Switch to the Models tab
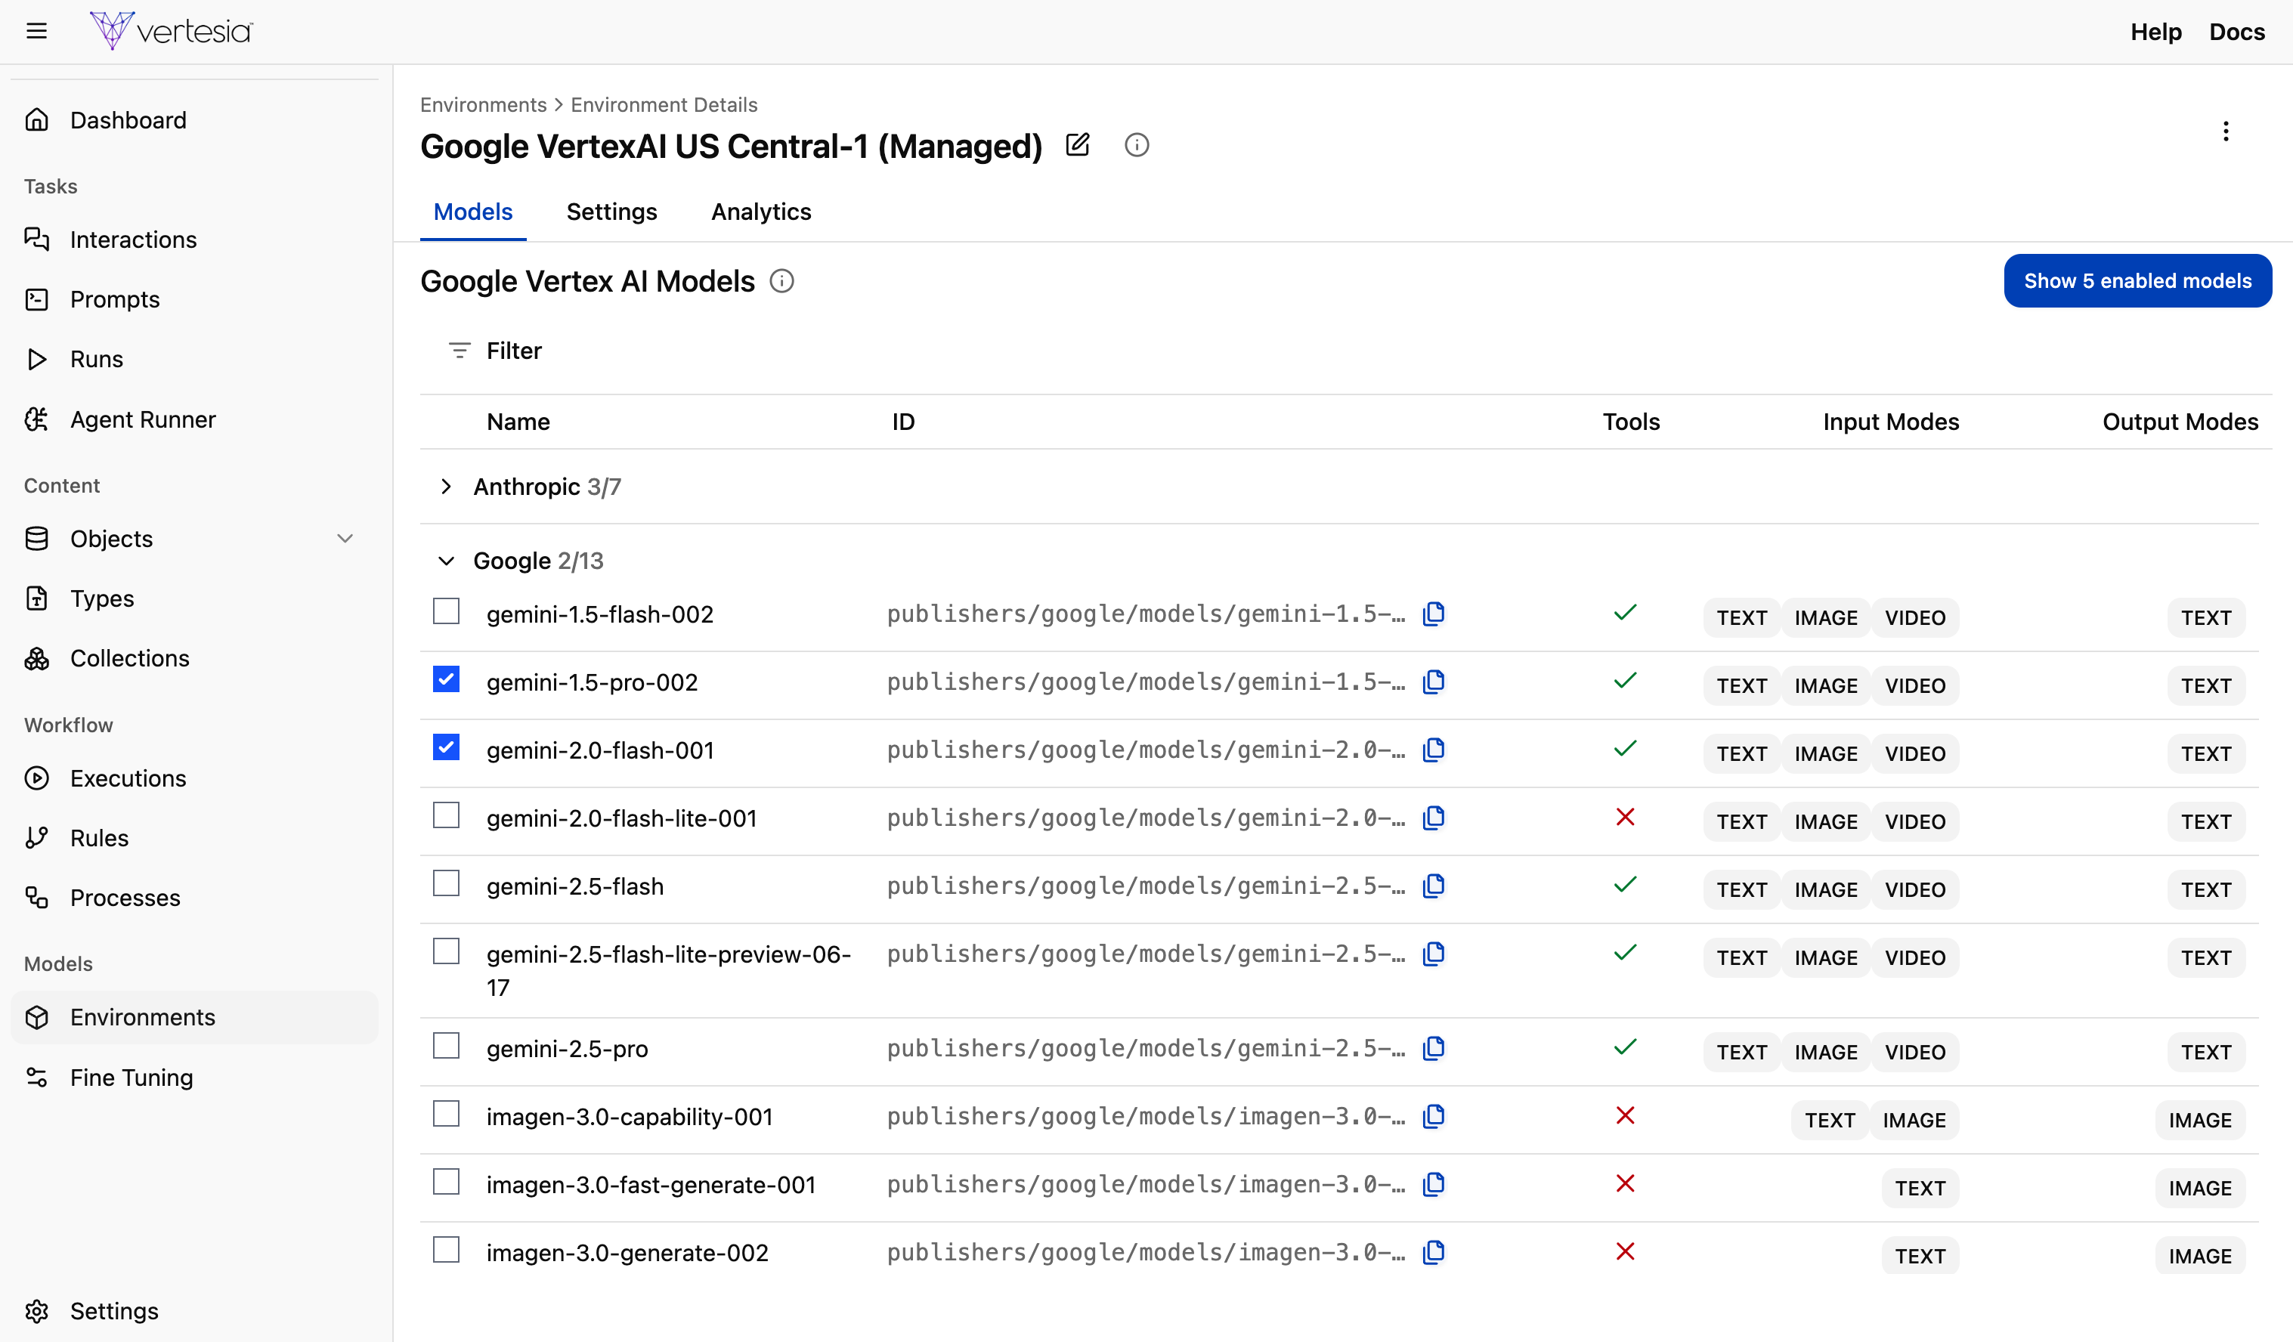The image size is (2293, 1342). coord(473,212)
